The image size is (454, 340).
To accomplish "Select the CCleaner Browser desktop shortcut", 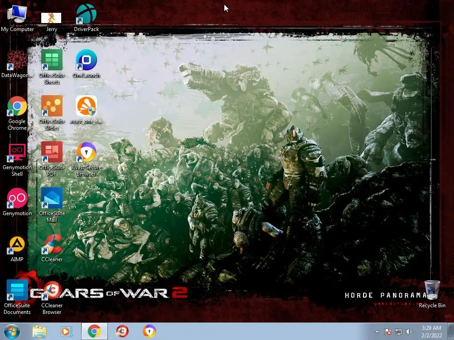I will pos(52,298).
